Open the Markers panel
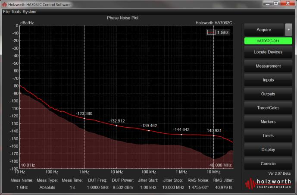 [x=268, y=122]
